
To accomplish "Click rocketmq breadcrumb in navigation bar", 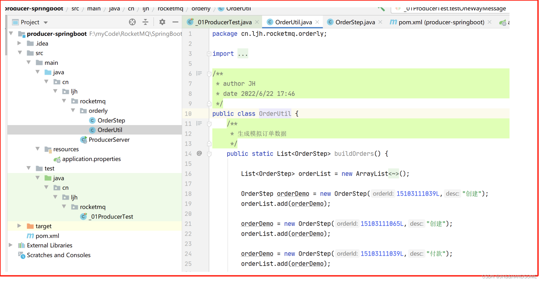I will pyautogui.click(x=170, y=9).
